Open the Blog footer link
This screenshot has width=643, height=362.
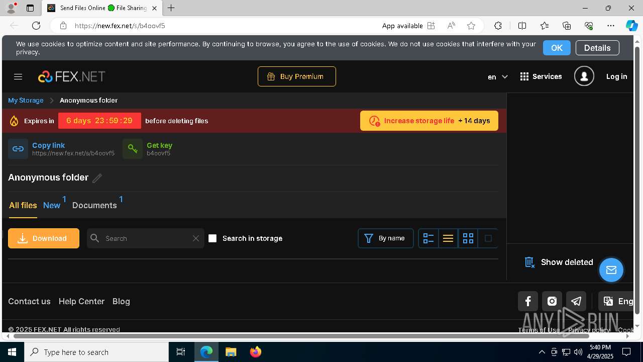click(x=121, y=301)
